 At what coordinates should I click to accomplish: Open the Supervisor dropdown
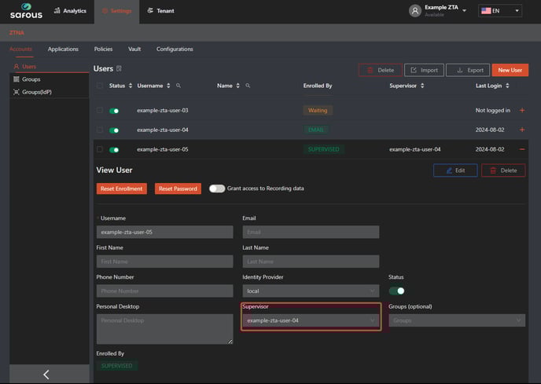(311, 320)
